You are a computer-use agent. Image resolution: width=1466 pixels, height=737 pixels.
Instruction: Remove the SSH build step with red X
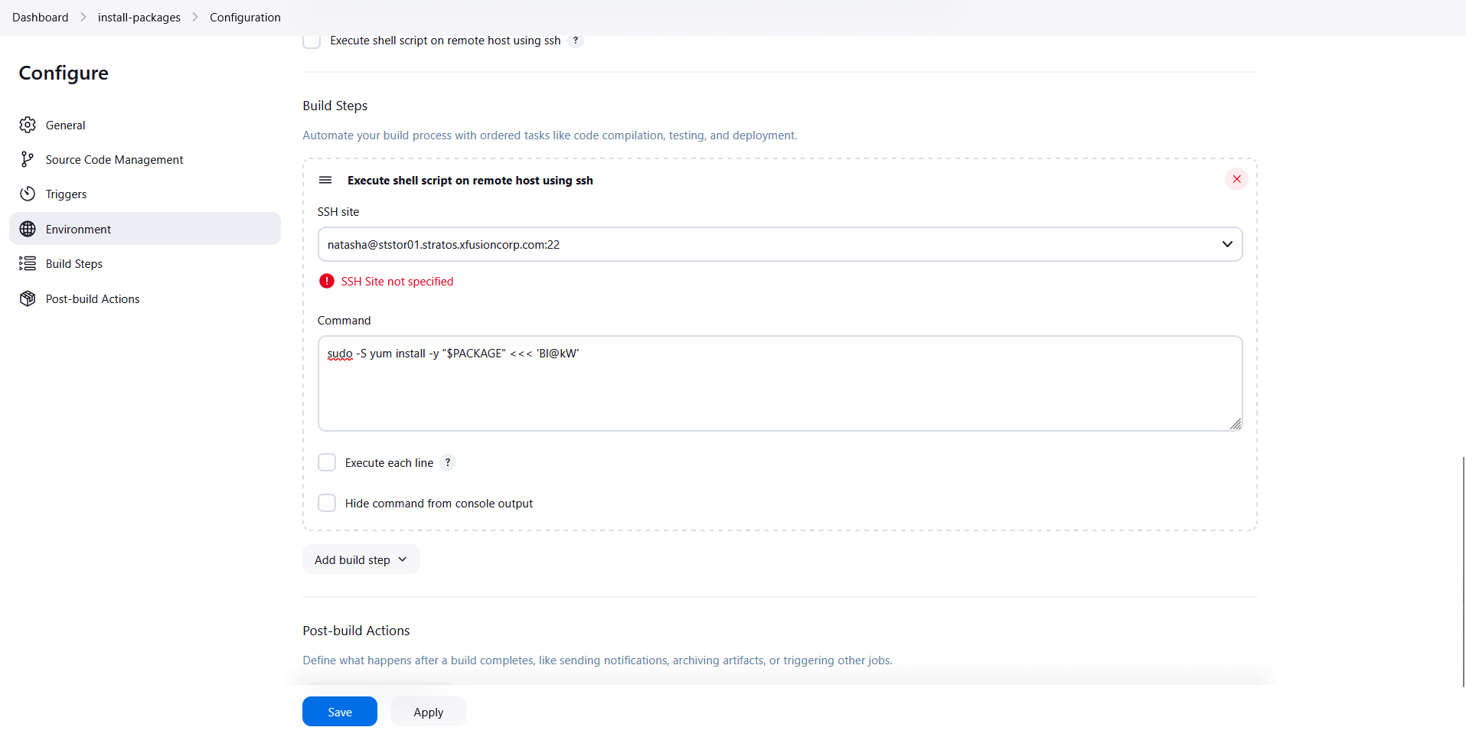(x=1236, y=179)
